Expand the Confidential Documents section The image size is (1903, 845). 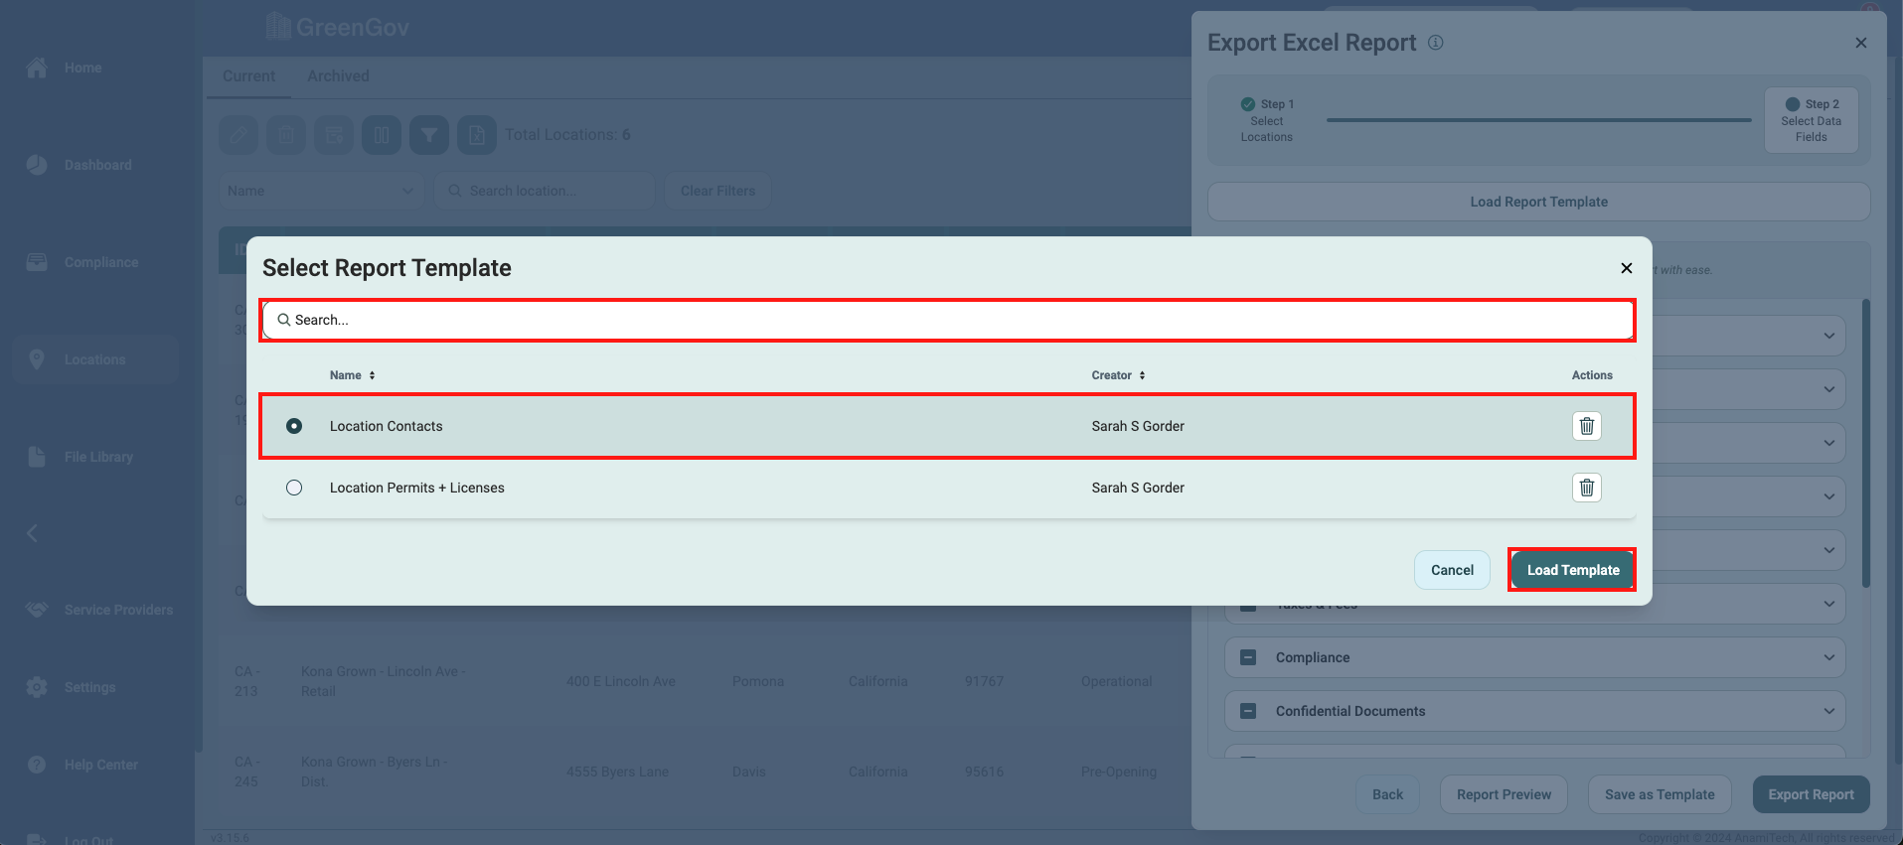[1828, 711]
